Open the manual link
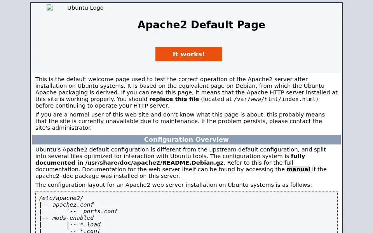373x233 pixels. point(298,169)
